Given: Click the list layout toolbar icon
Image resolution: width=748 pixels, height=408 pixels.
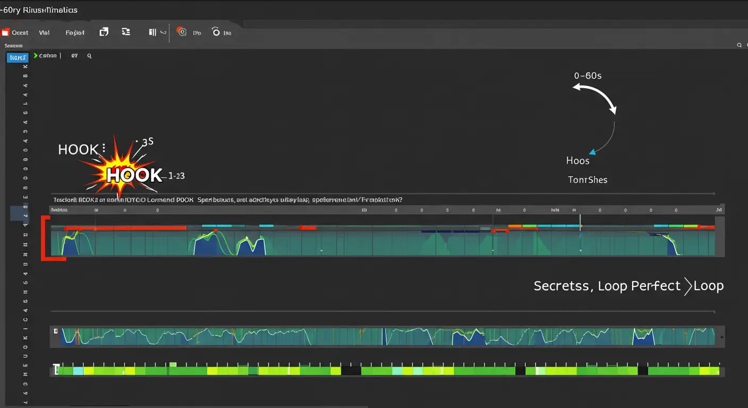Looking at the screenshot, I should tap(126, 32).
